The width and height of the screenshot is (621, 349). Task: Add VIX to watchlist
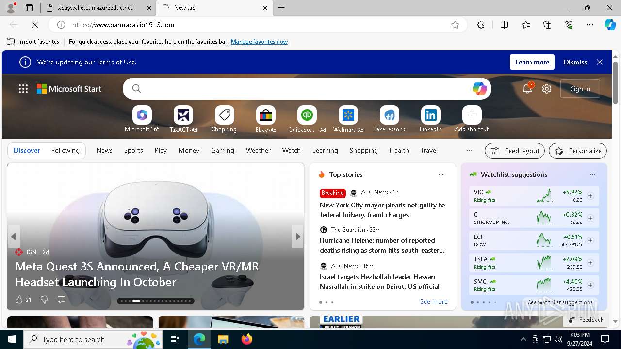[x=590, y=196]
